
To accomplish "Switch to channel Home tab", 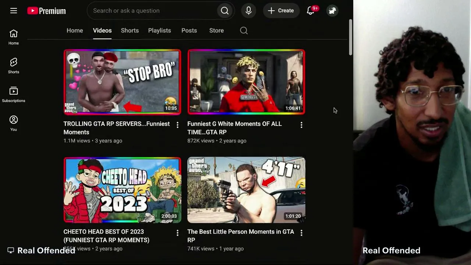I will pyautogui.click(x=75, y=31).
